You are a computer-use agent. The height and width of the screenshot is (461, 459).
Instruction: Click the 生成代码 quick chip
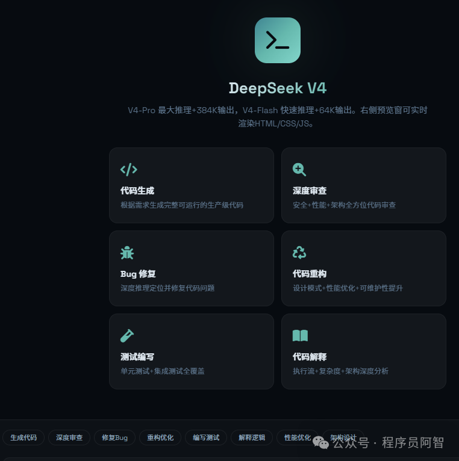(x=23, y=438)
